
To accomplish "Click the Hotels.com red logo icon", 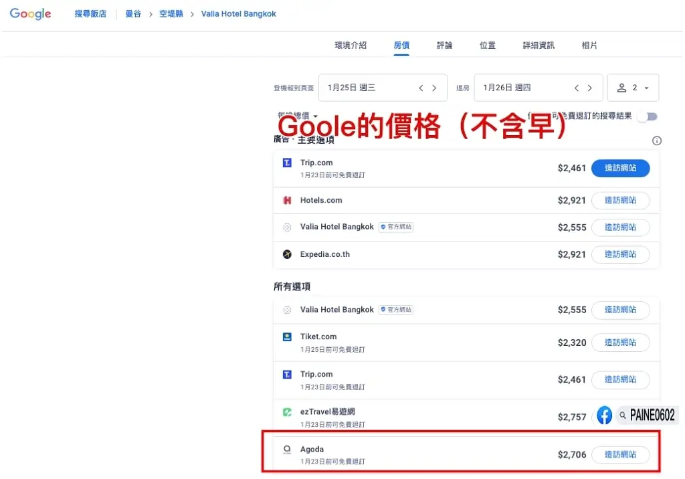I will coord(287,200).
